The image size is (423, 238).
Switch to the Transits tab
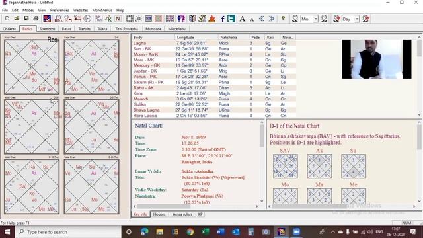tap(84, 28)
